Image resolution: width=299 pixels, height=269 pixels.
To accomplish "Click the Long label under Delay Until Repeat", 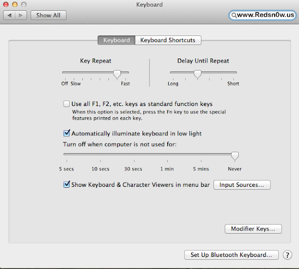I will (173, 84).
